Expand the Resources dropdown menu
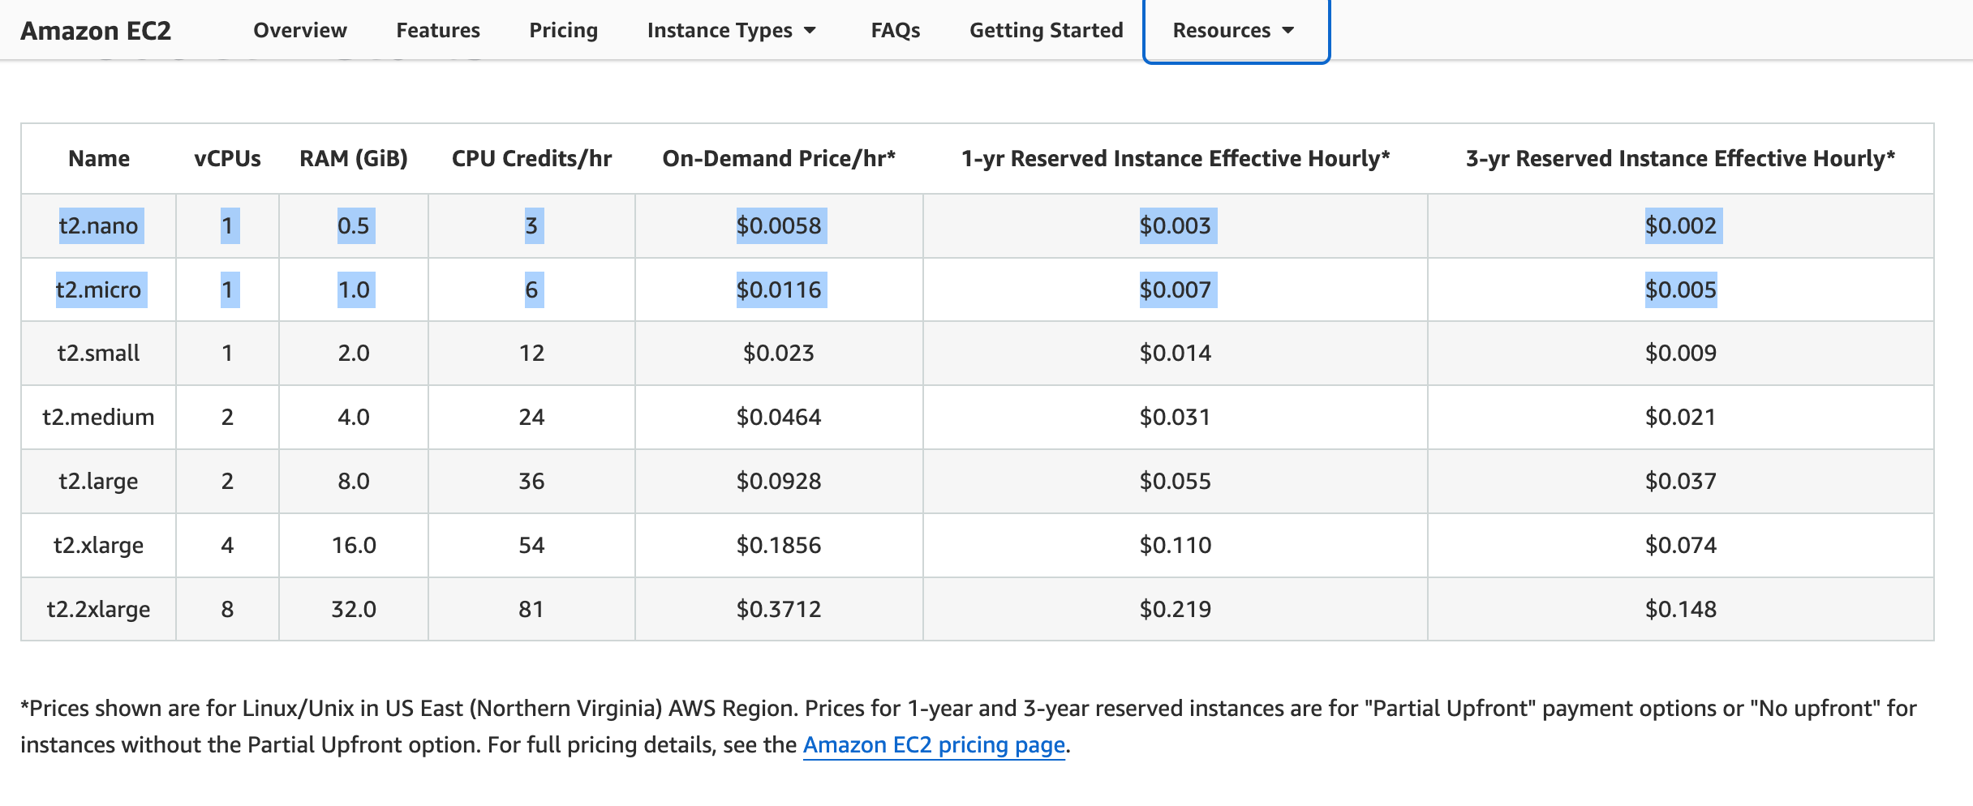 pyautogui.click(x=1234, y=30)
